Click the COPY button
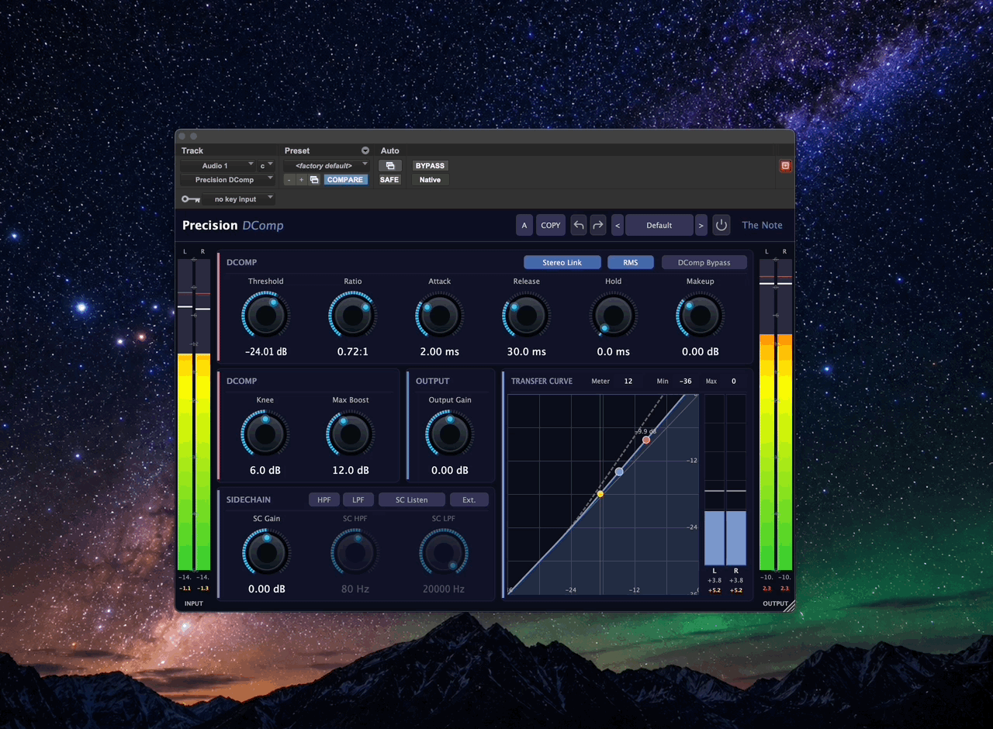 click(x=551, y=225)
